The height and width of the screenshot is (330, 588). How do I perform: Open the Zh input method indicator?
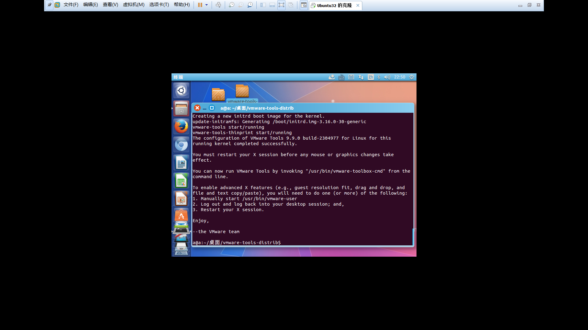coord(371,77)
